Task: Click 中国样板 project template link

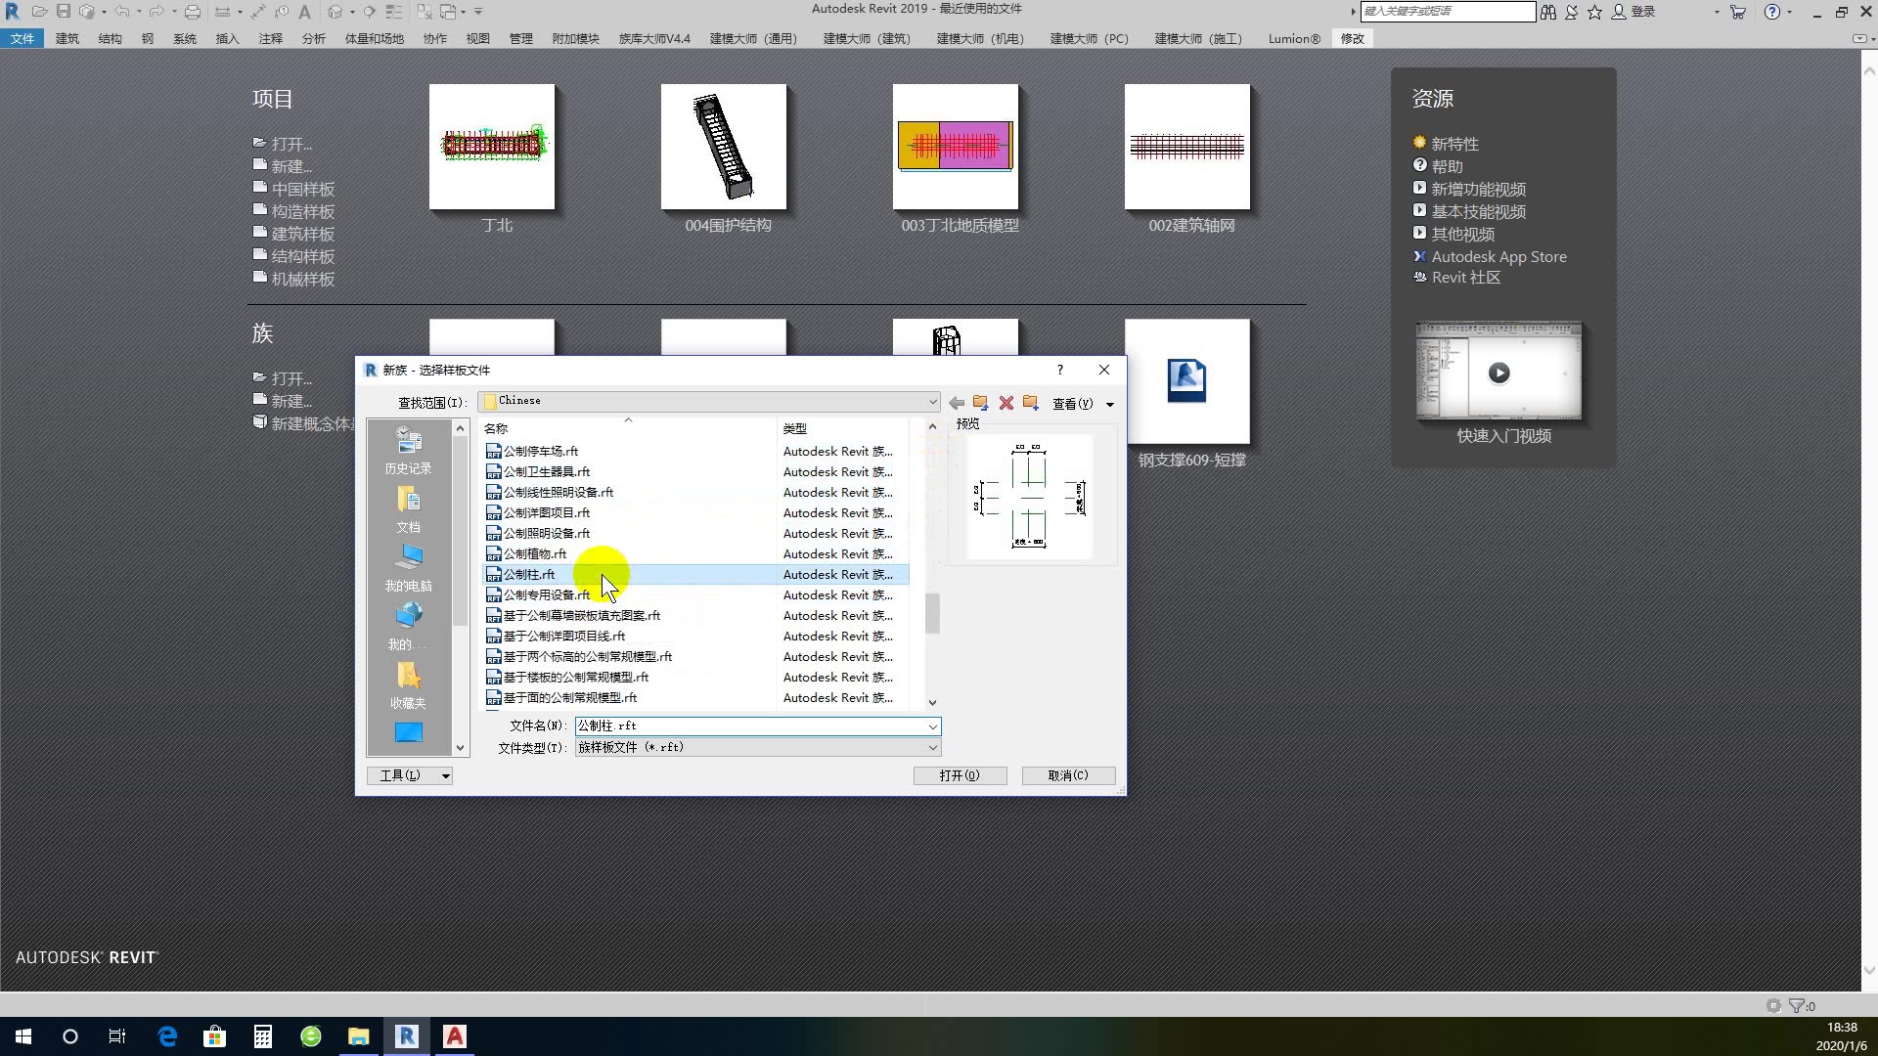Action: [302, 189]
